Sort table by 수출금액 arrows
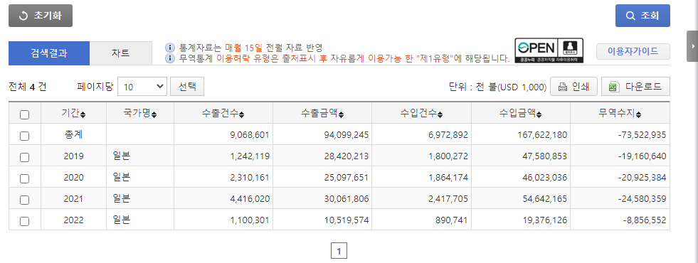The width and height of the screenshot is (698, 263). pyautogui.click(x=341, y=114)
